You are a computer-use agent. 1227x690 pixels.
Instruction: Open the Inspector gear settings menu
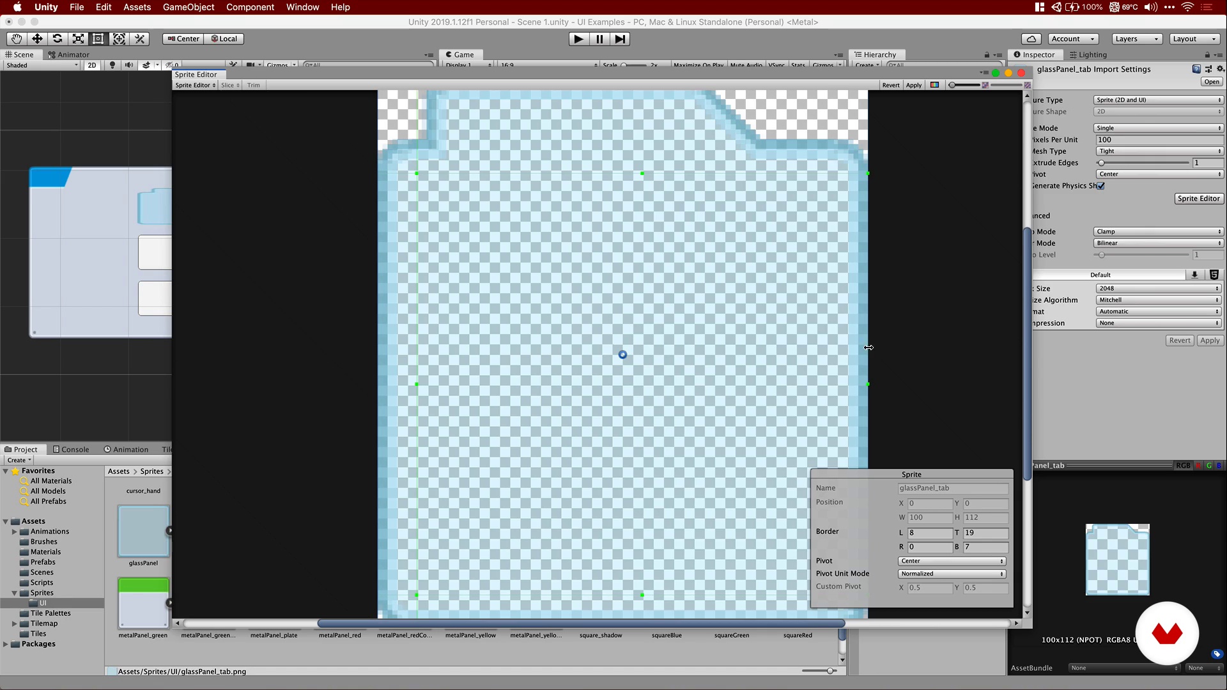click(x=1220, y=69)
